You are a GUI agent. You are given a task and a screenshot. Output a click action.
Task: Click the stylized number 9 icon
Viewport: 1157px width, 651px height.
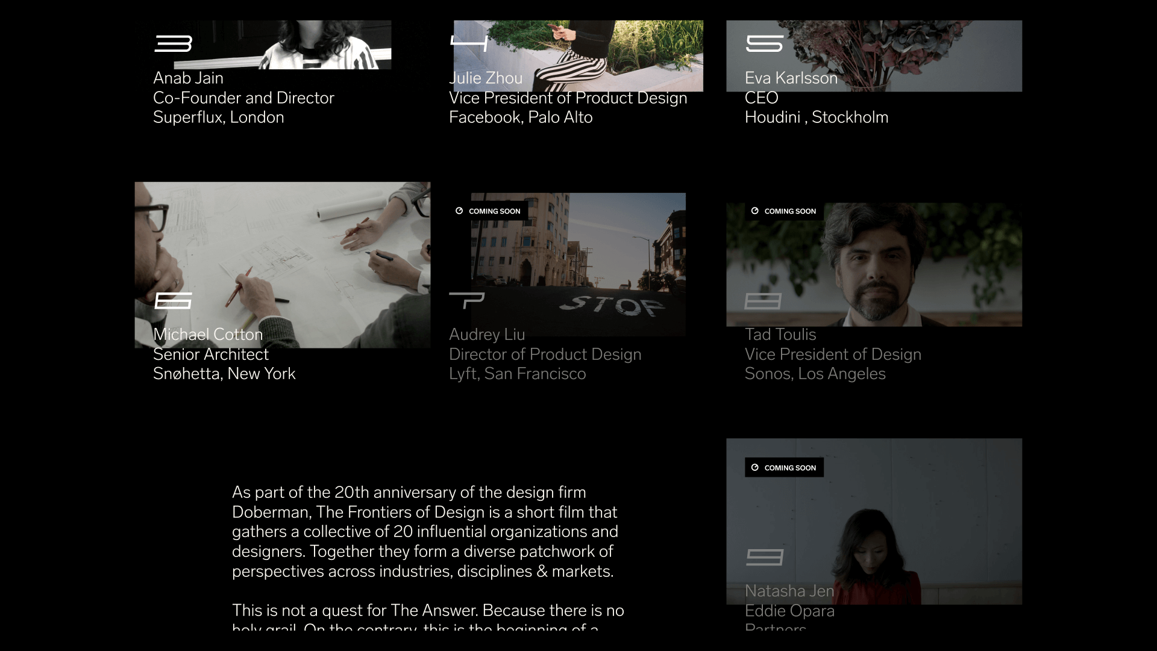pos(764,557)
